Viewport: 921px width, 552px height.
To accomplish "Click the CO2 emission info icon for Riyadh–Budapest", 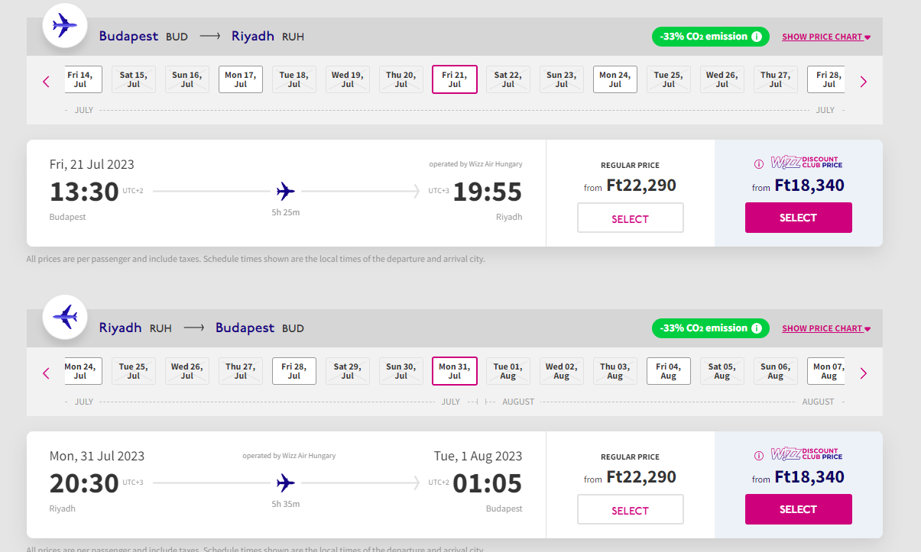I will click(x=756, y=328).
